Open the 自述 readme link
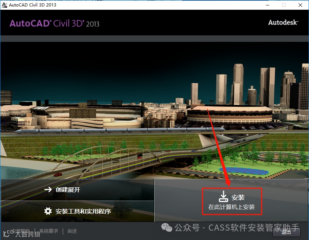The width and height of the screenshot is (309, 240). [72, 231]
